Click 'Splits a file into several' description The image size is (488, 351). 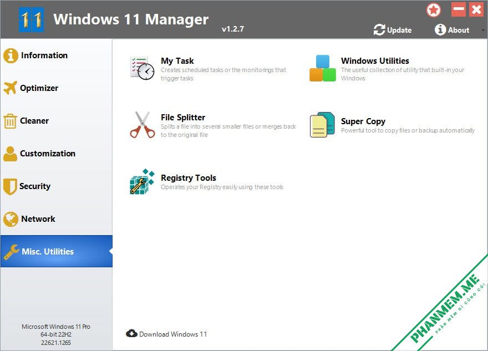[228, 131]
